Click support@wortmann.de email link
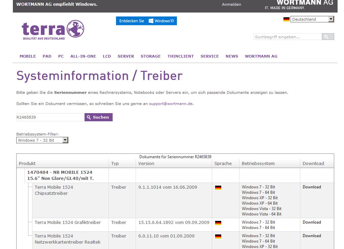344x249 pixels. coord(171,104)
